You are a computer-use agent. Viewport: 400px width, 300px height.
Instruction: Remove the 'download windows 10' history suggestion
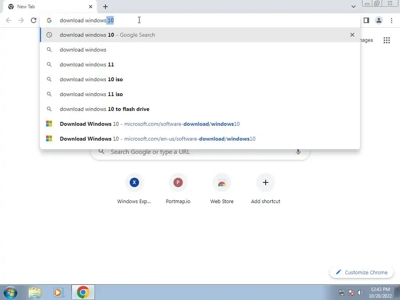point(352,35)
